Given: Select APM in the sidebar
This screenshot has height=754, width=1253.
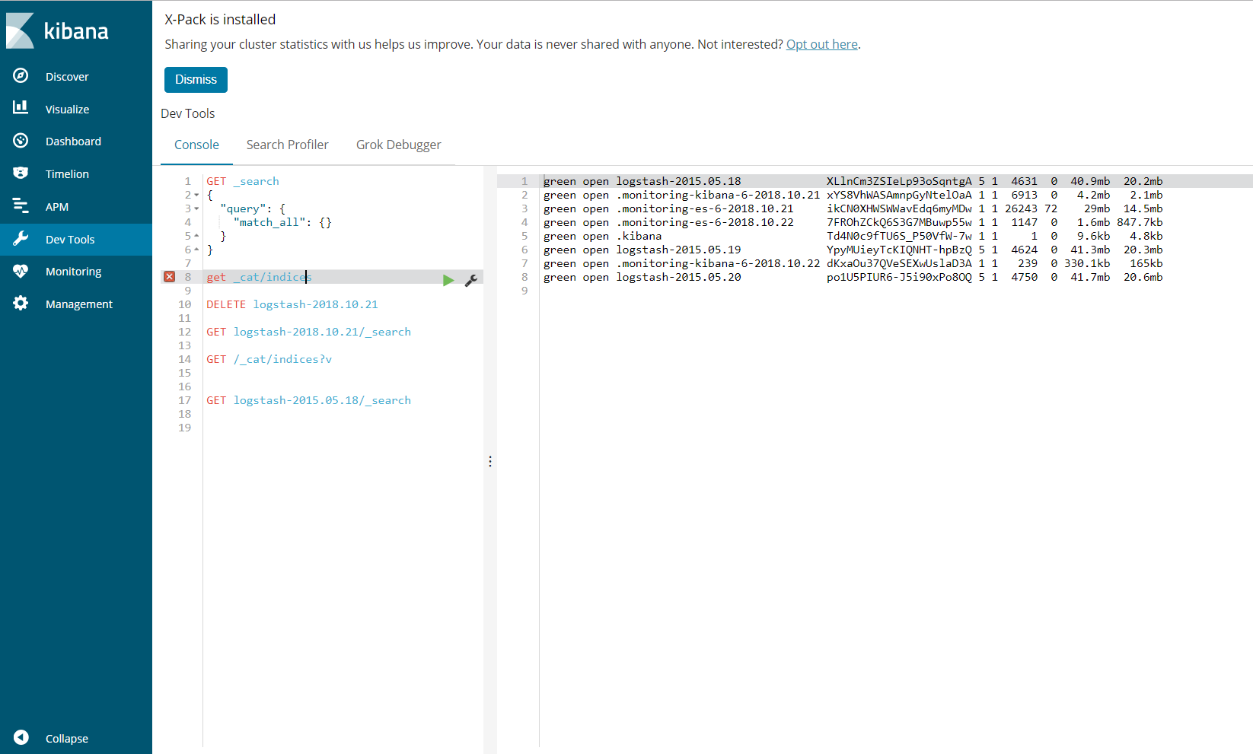Looking at the screenshot, I should click(x=57, y=207).
